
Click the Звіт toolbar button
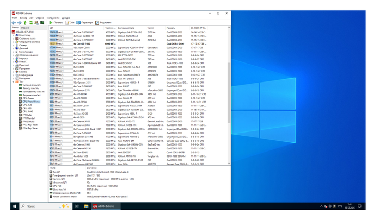point(70,23)
